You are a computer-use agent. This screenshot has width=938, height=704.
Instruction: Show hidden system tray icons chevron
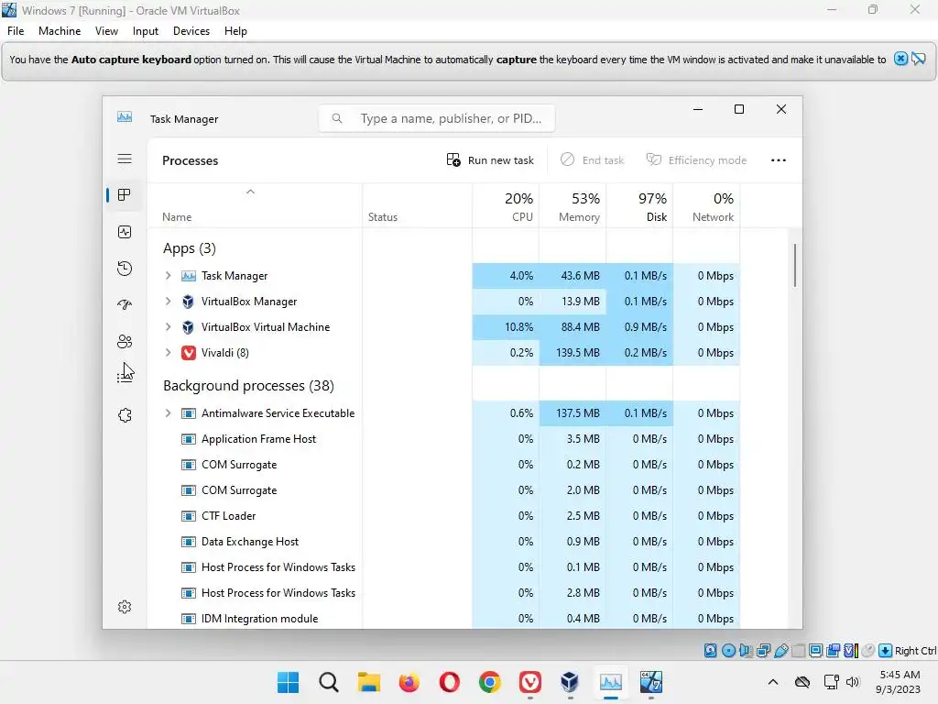(773, 682)
